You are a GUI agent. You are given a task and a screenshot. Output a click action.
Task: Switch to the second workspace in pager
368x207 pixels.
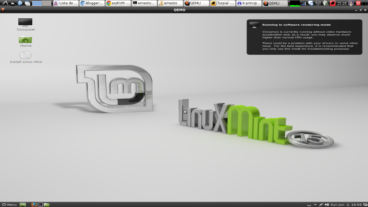47,3
